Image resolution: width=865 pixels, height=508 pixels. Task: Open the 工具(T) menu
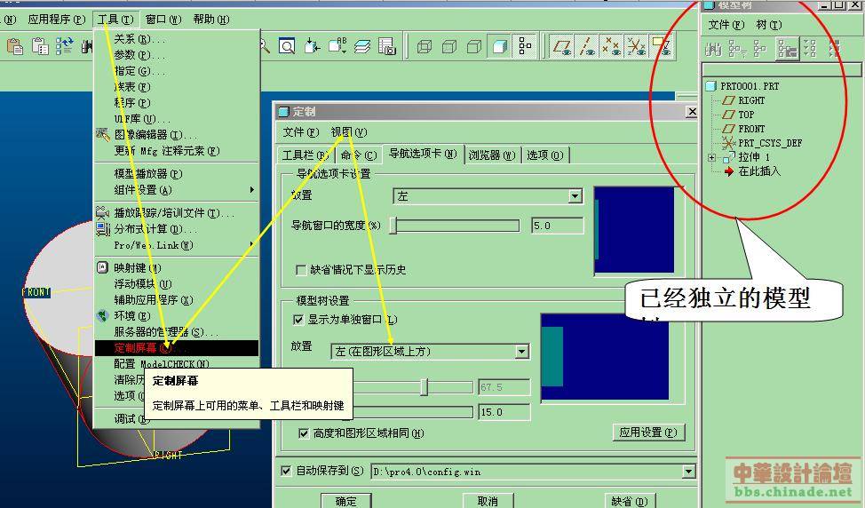(x=115, y=20)
